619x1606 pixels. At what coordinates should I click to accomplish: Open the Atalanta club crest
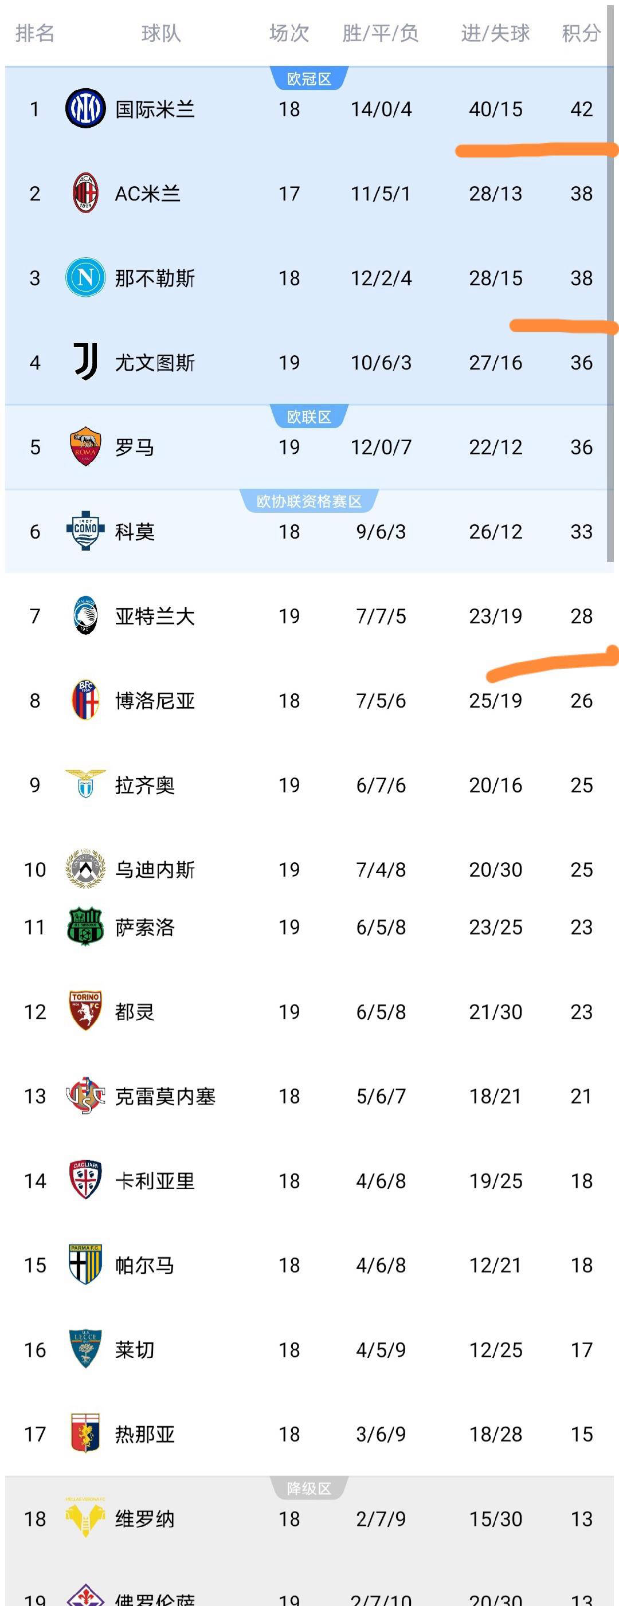(85, 615)
